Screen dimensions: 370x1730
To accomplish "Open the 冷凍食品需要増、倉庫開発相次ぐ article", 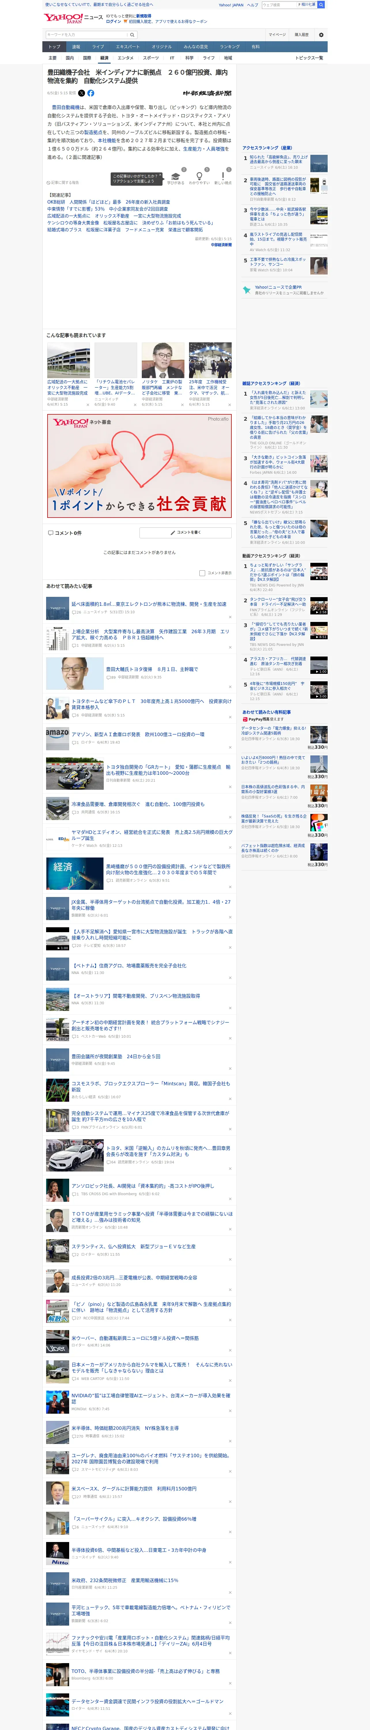I will [138, 804].
